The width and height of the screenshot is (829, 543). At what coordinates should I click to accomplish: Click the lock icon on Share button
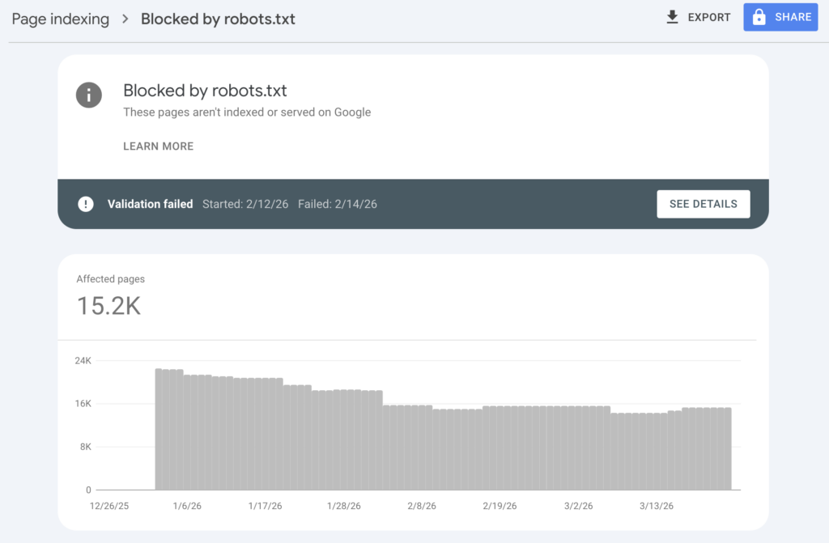click(x=759, y=17)
